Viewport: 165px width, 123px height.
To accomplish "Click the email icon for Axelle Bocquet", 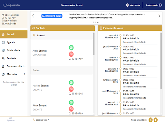I will pos(71,48).
